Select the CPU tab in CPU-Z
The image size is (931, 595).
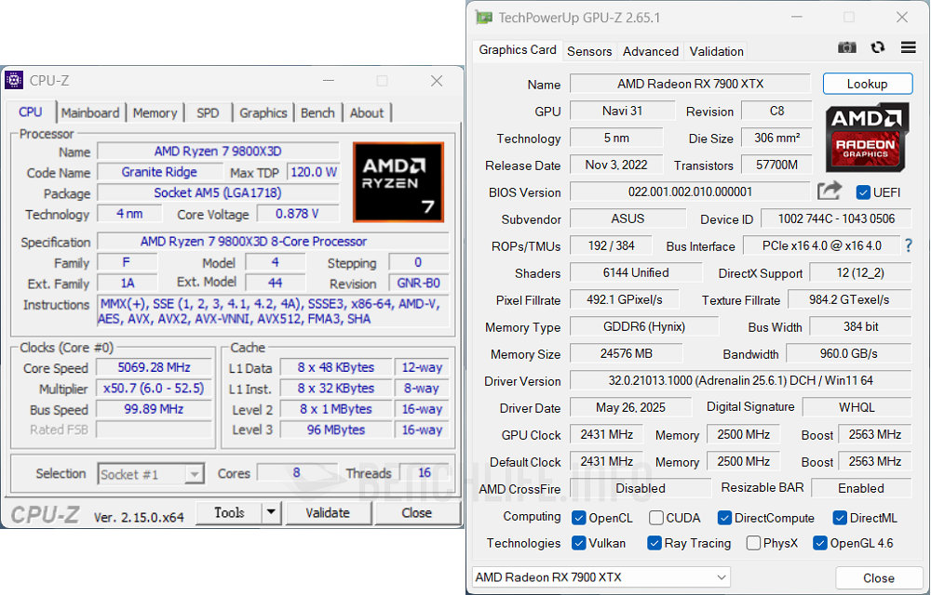click(31, 112)
